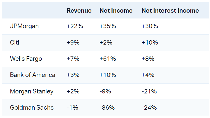Select the JPMorgan row label

pos(24,26)
